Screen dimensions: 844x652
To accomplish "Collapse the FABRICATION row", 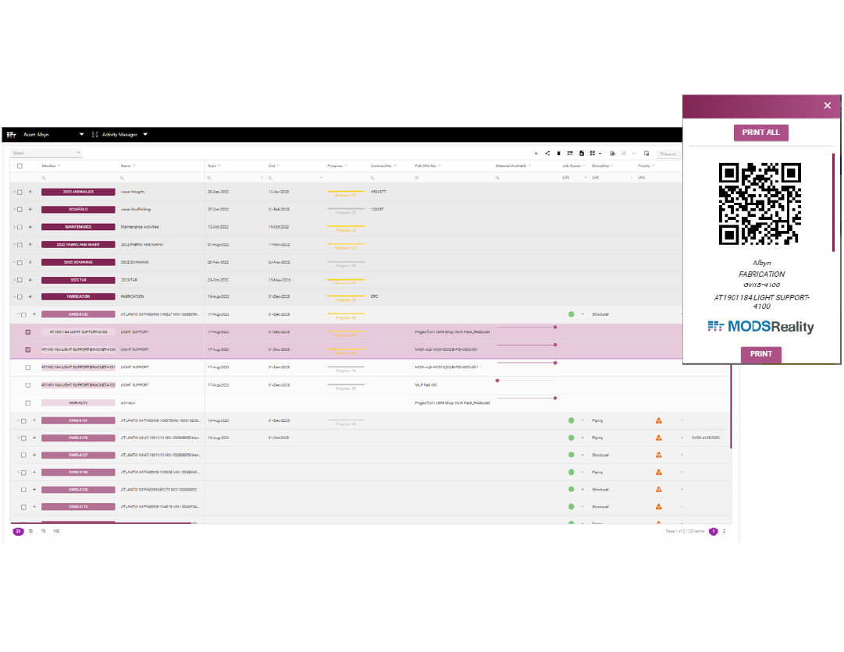I will click(15, 296).
